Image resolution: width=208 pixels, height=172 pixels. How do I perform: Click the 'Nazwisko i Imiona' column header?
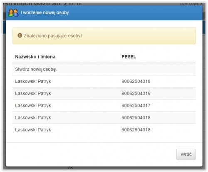35,57
